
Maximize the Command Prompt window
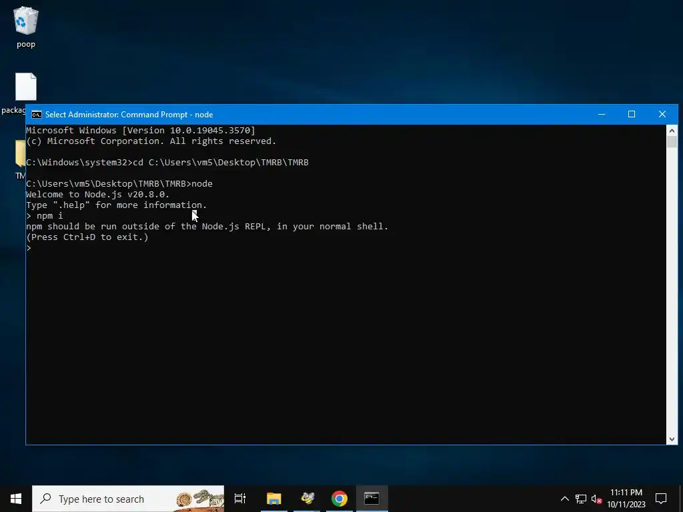click(631, 115)
